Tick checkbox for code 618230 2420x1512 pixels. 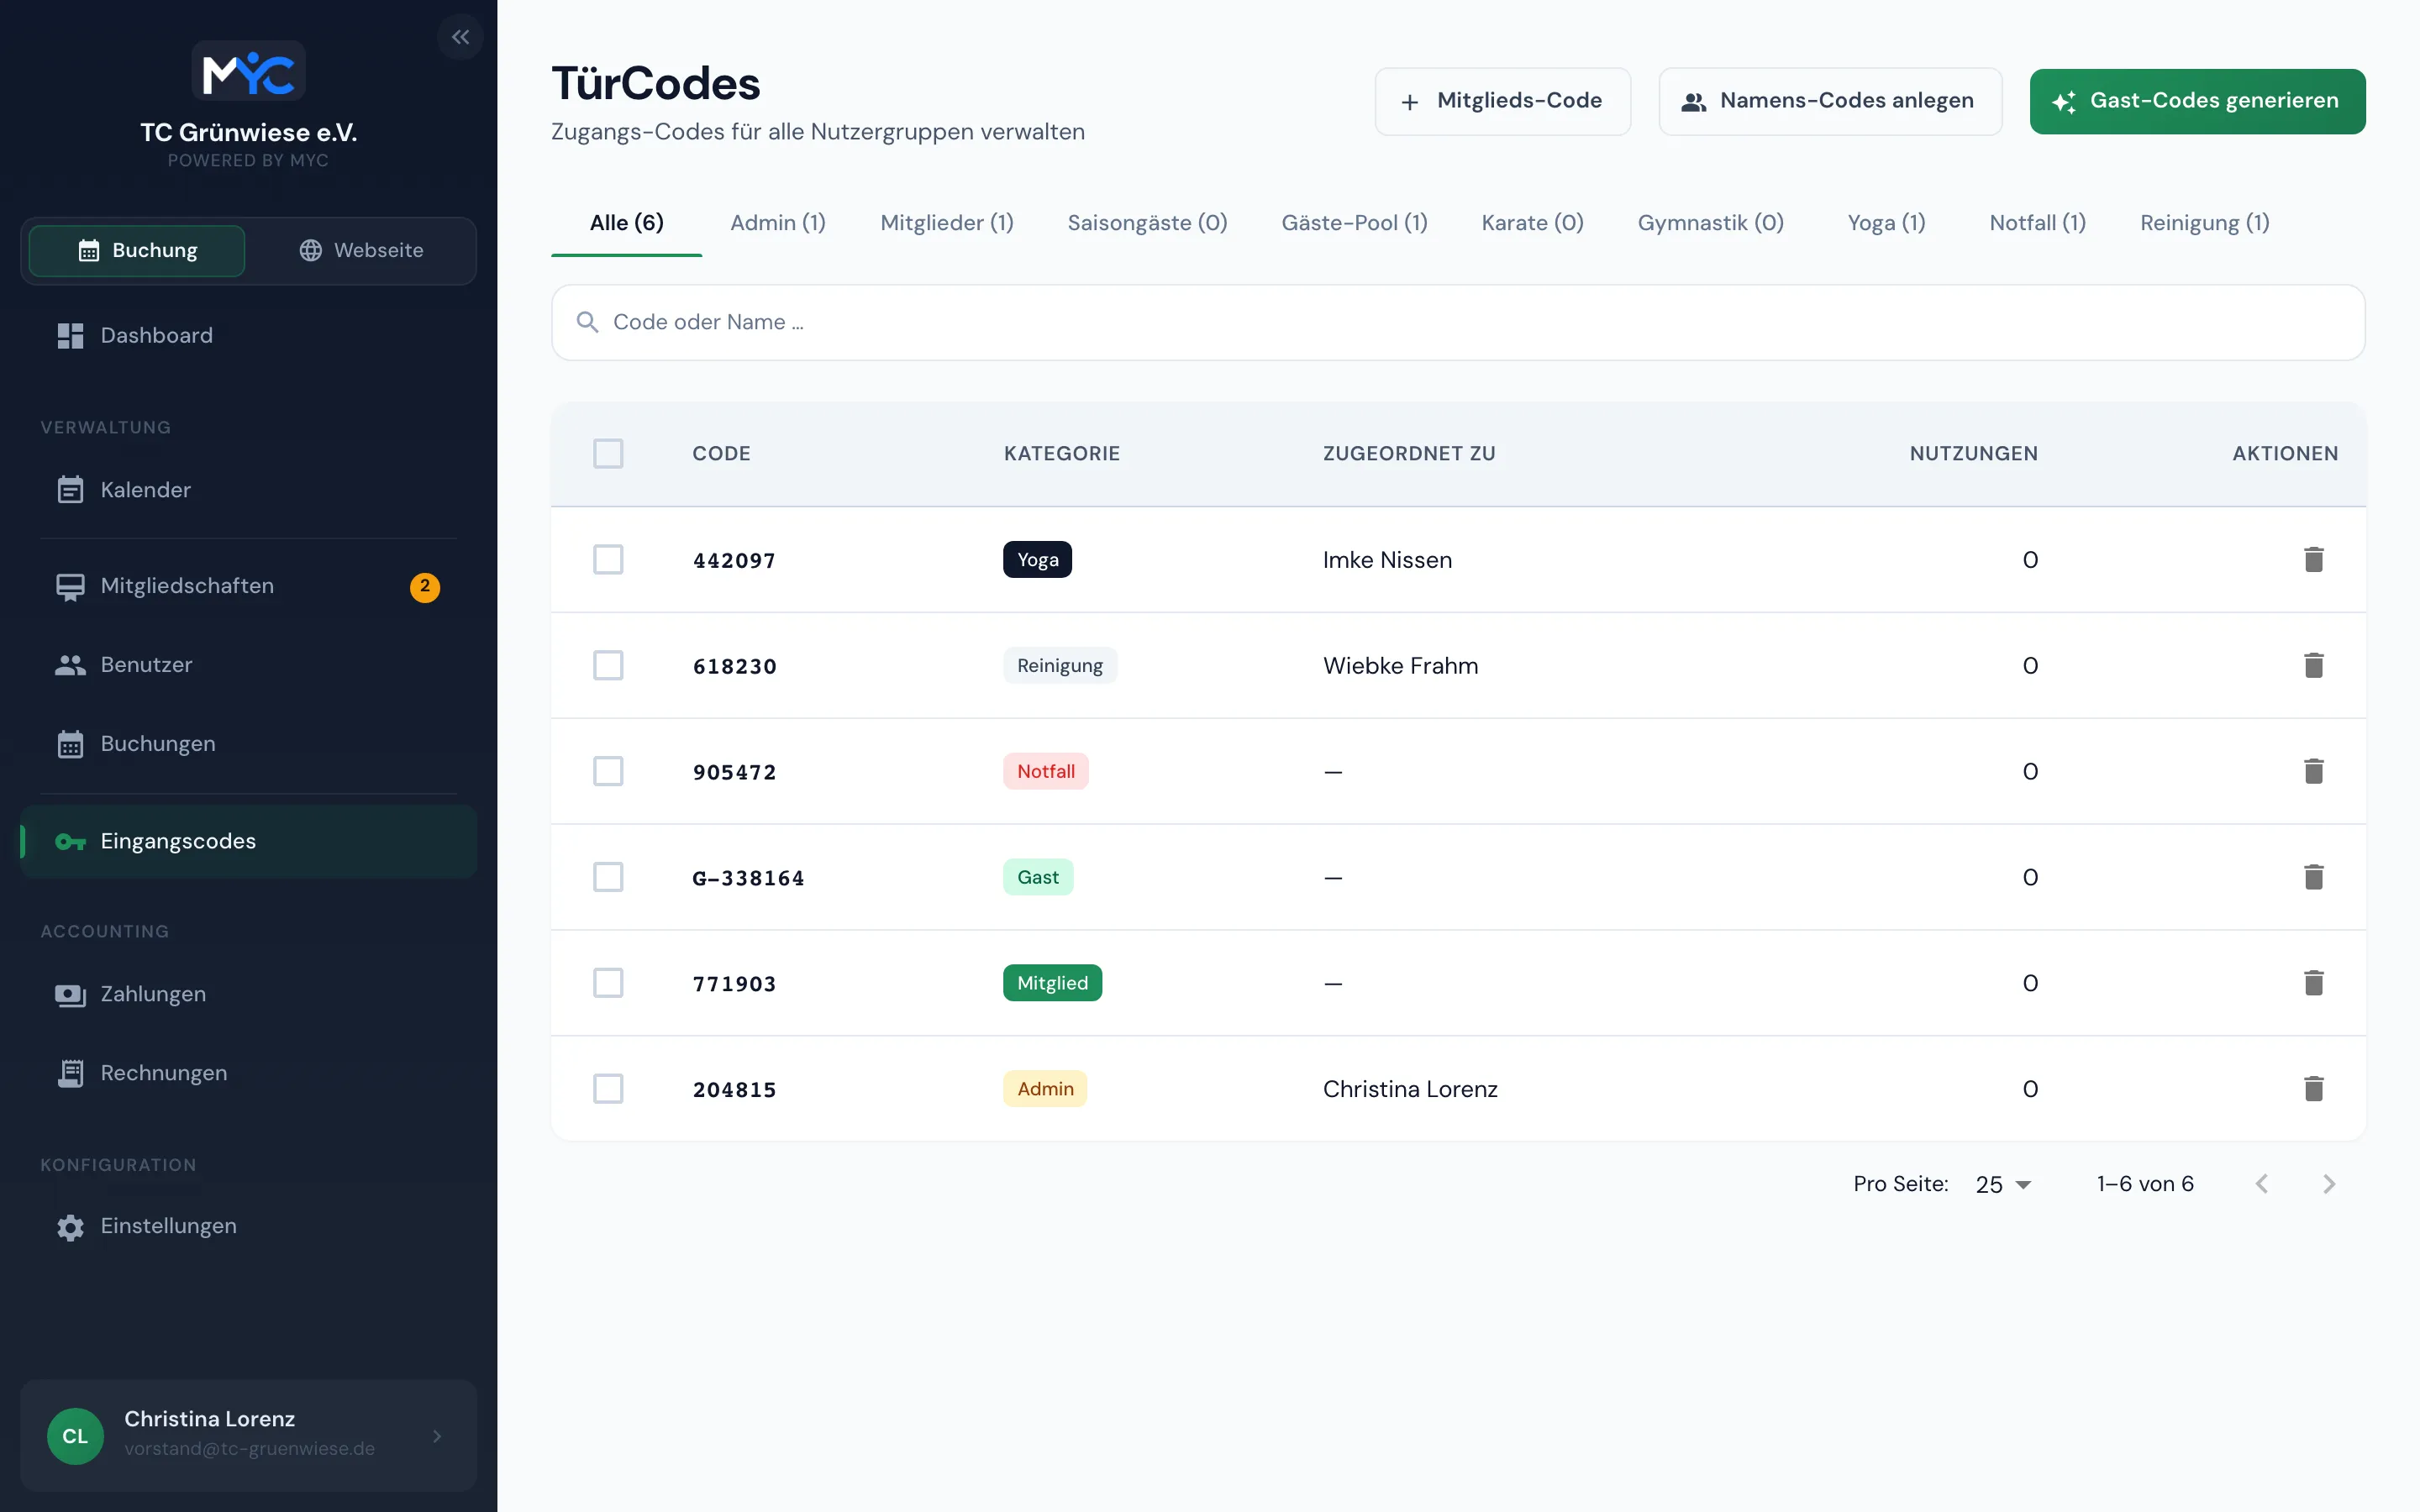608,665
